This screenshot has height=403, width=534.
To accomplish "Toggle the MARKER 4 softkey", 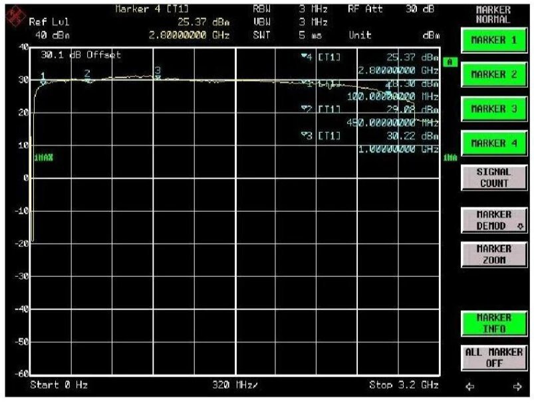I will click(x=493, y=143).
